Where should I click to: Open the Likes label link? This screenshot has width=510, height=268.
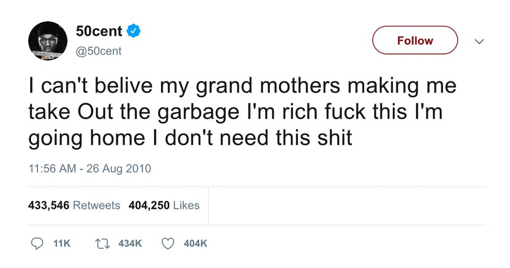point(186,205)
